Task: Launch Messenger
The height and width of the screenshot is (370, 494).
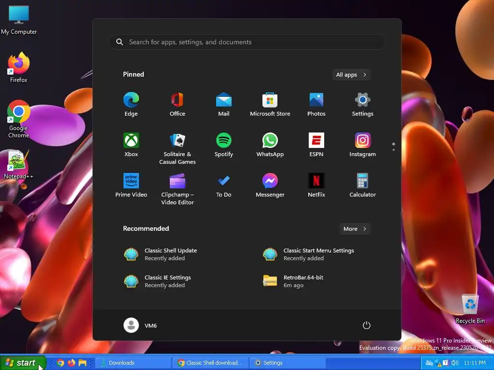Action: click(270, 185)
